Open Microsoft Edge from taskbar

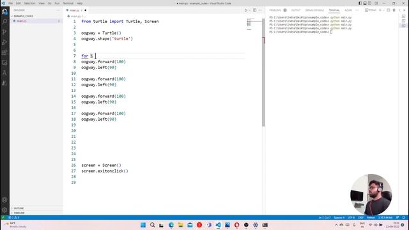click(x=171, y=225)
